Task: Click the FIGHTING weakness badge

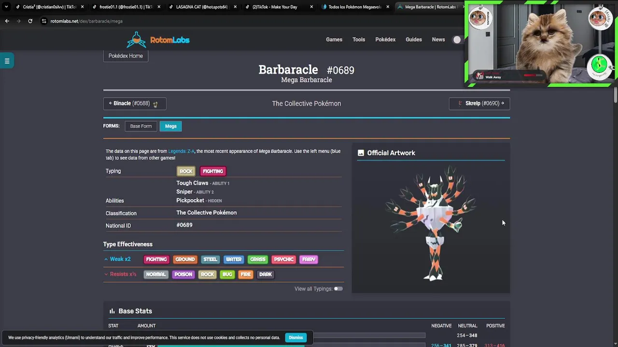Action: point(156,259)
